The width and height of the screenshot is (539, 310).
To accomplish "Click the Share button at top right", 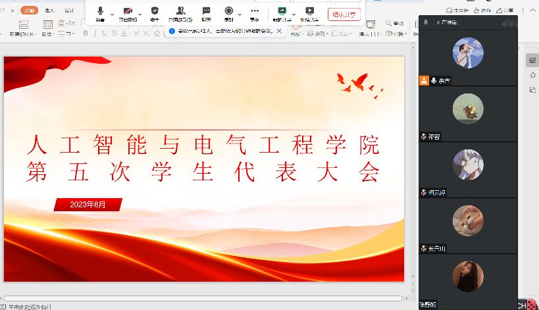I will click(x=507, y=11).
